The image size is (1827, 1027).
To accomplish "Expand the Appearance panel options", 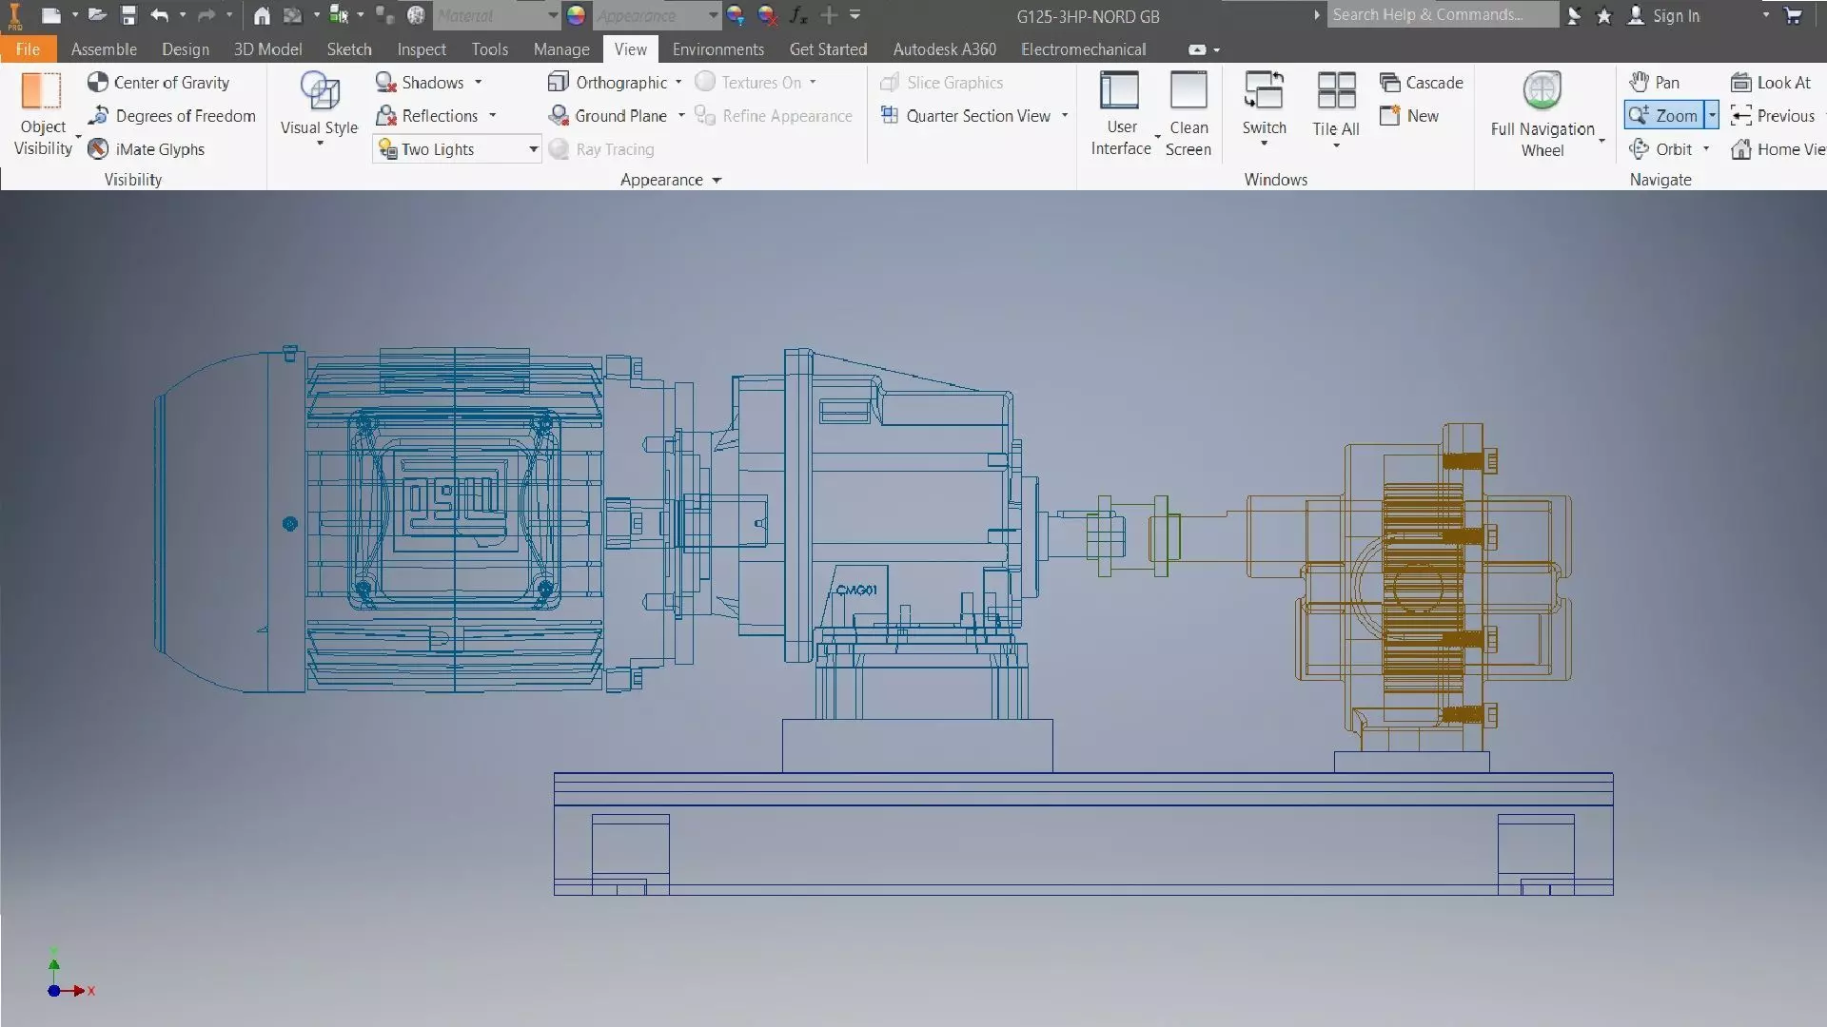I will (717, 180).
